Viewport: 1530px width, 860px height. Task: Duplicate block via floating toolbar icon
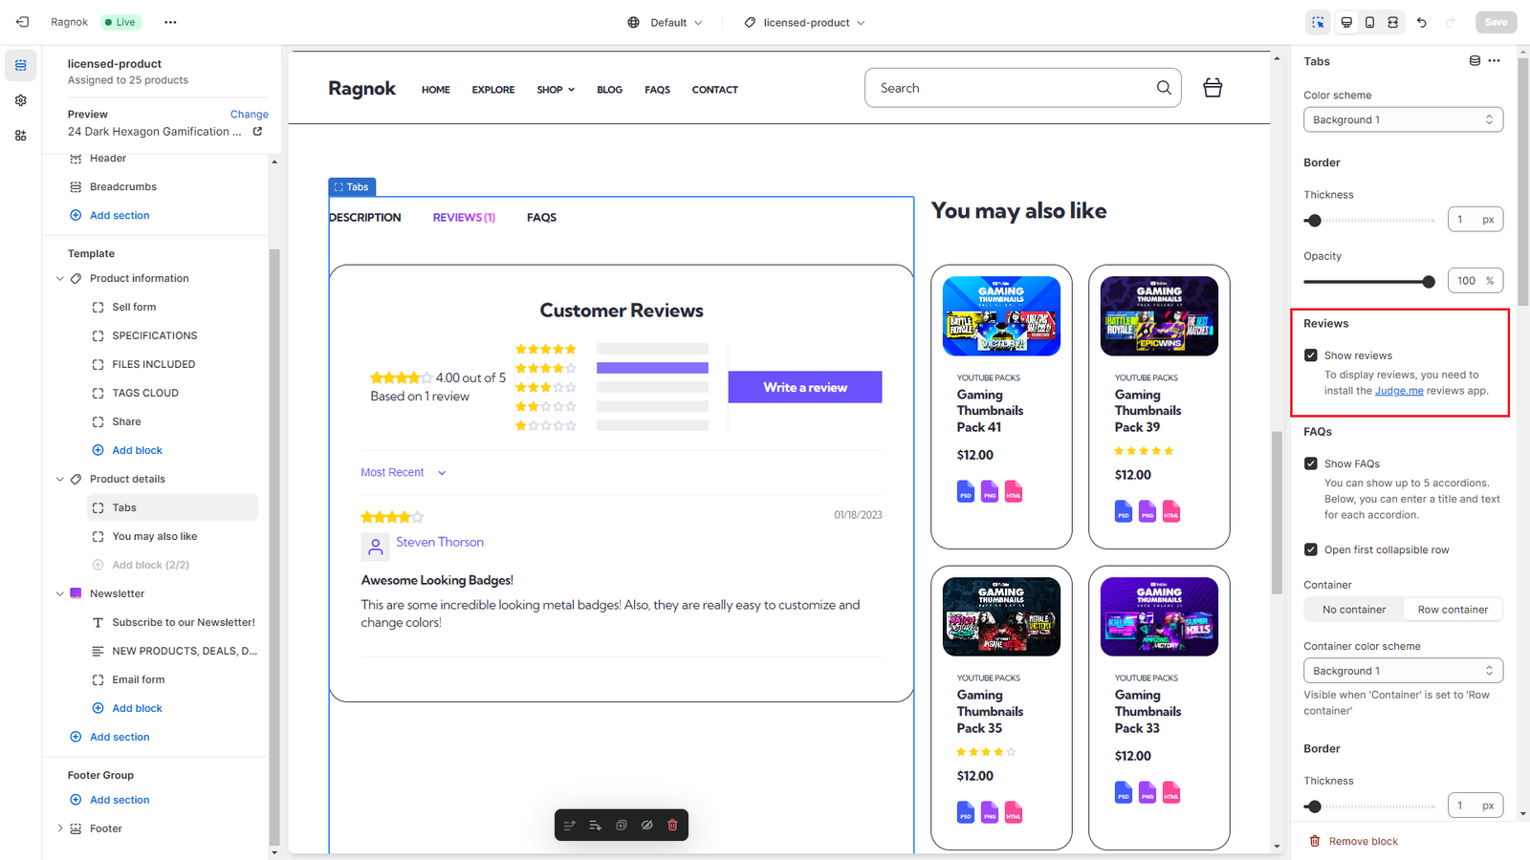point(621,825)
